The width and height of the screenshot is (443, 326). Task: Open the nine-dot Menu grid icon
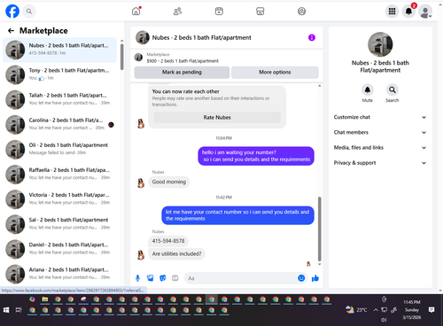pos(392,12)
